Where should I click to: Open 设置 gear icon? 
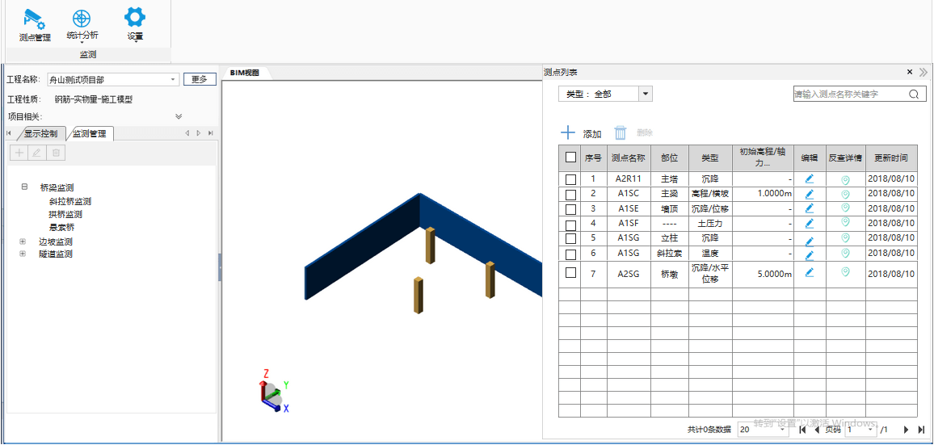(x=135, y=17)
